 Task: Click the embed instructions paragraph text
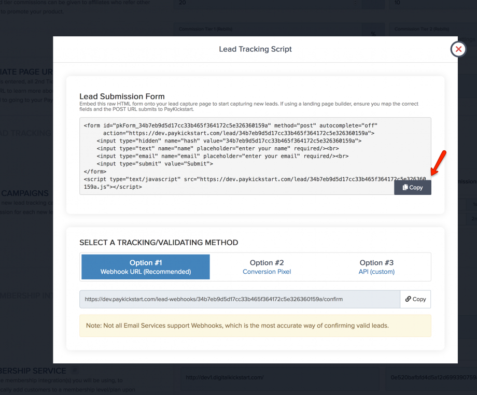click(x=249, y=106)
